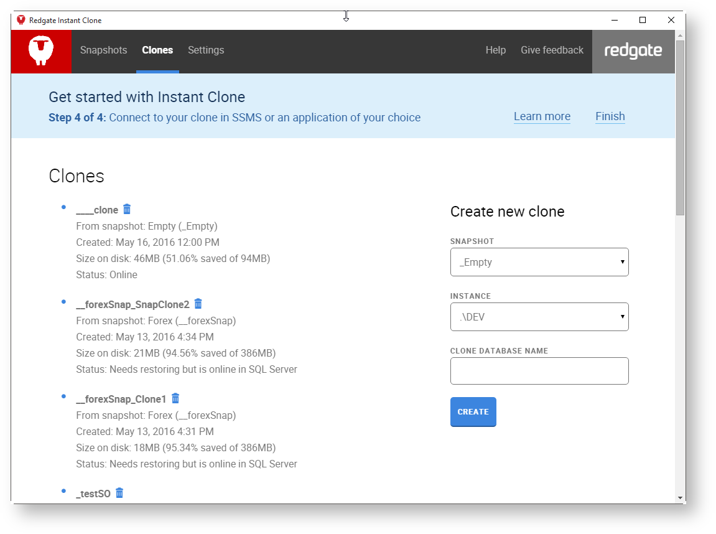Click 'Created: May 16, 2016 12:00 PM' text
This screenshot has width=716, height=534.
(147, 242)
